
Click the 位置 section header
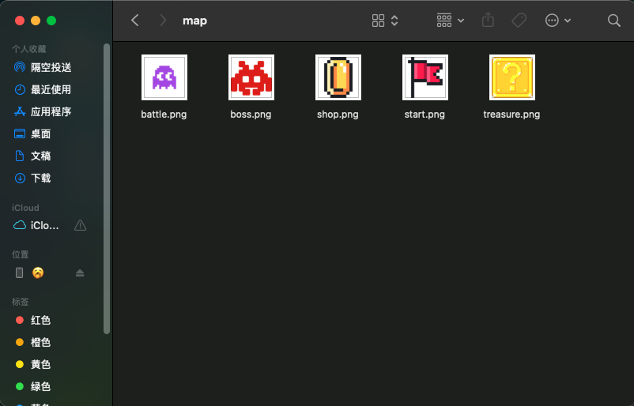pyautogui.click(x=21, y=254)
